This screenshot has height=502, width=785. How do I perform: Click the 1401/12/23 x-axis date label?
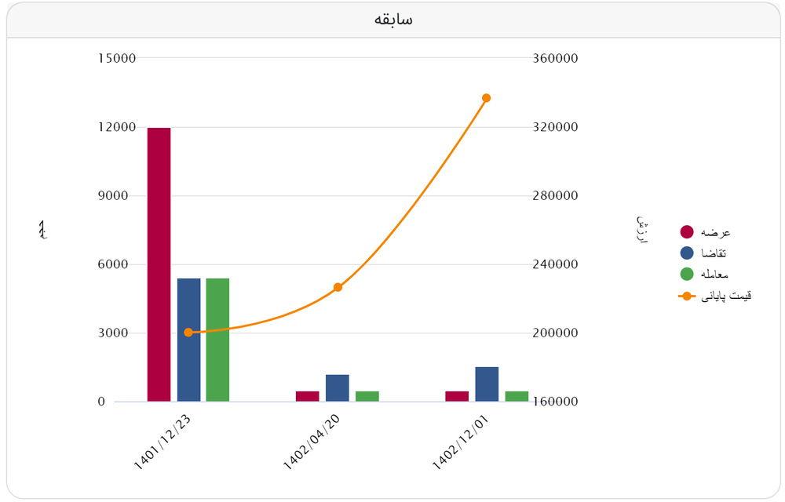[162, 442]
